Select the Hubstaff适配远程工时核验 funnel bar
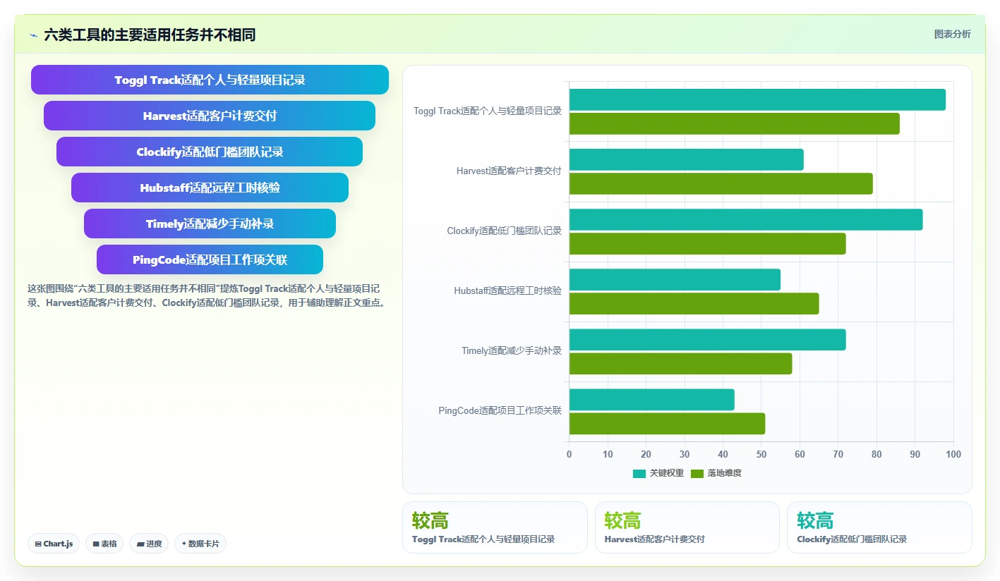The width and height of the screenshot is (1000, 581). 210,188
